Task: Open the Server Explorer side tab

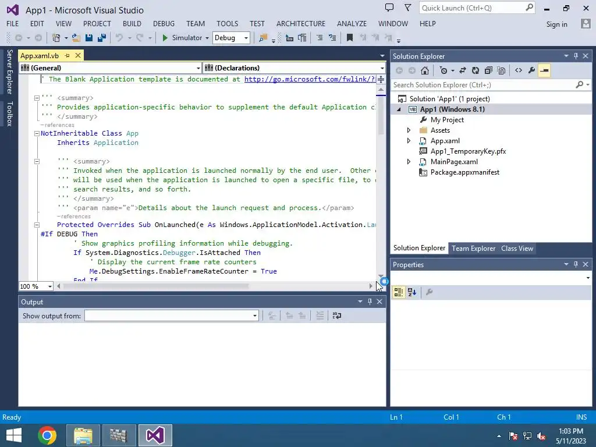Action: point(9,72)
